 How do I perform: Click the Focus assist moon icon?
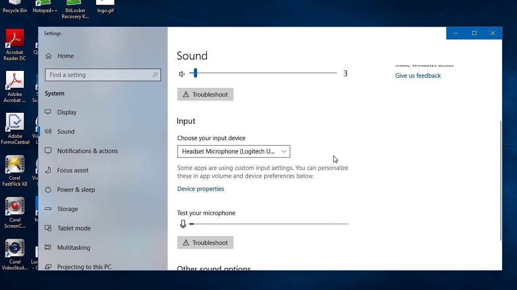coord(48,170)
